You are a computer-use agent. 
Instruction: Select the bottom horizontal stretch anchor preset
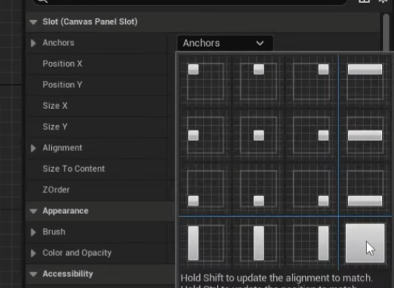click(x=365, y=189)
